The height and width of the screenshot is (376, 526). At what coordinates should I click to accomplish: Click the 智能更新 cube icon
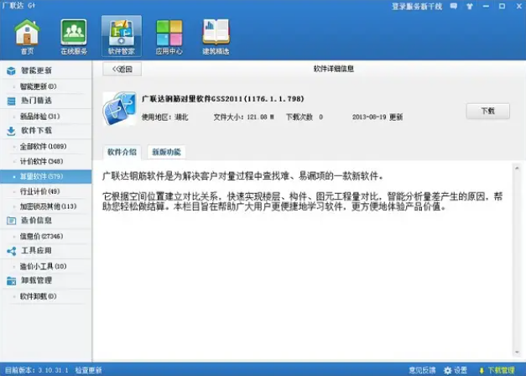(11, 70)
